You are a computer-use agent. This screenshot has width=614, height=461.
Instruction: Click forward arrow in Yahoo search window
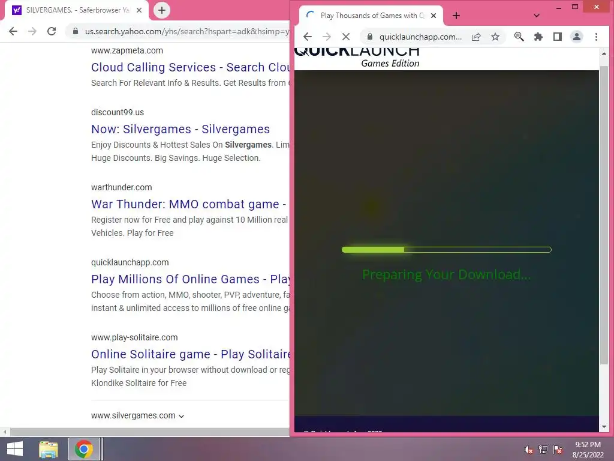(x=32, y=31)
